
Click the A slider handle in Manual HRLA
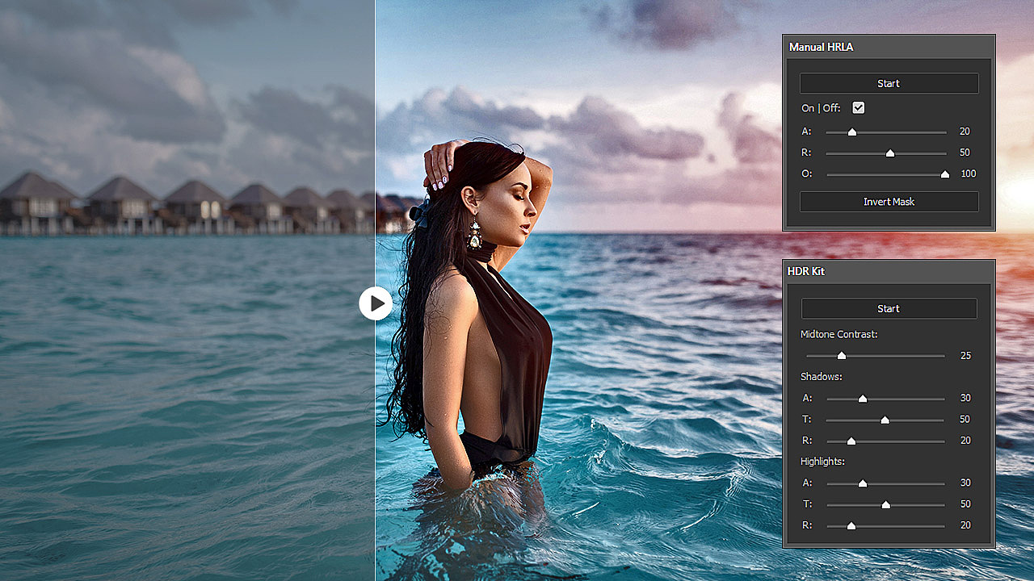pyautogui.click(x=854, y=132)
